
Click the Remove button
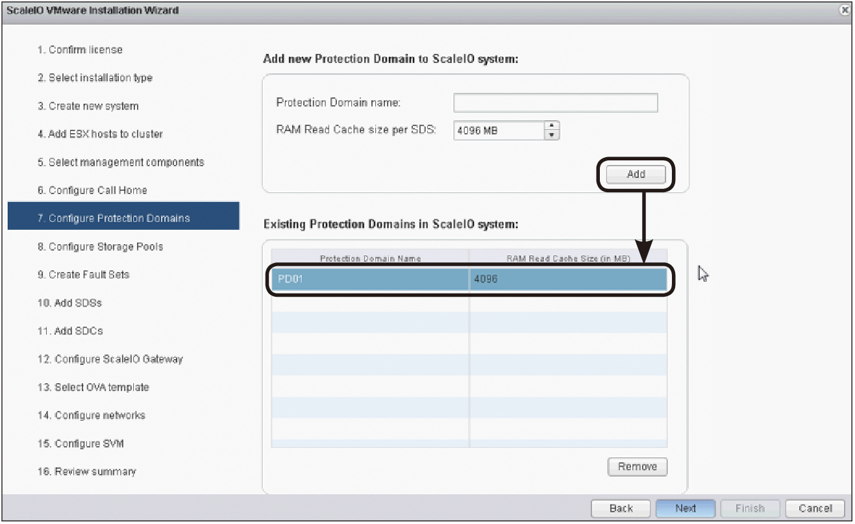638,466
